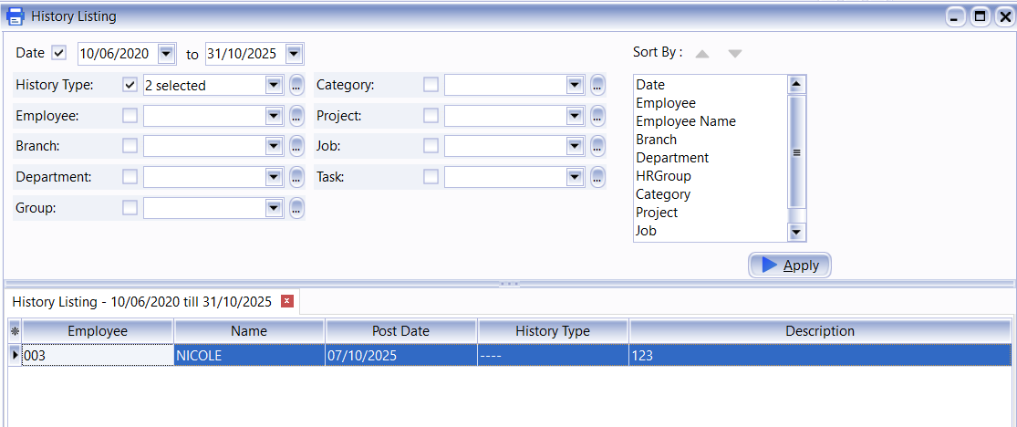Select the History Listing results tab
1017x427 pixels.
[x=141, y=302]
